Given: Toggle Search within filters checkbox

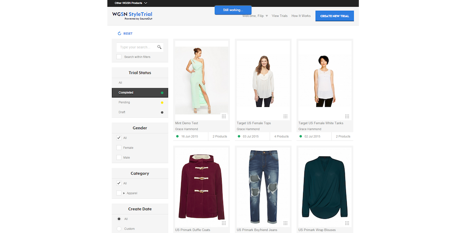Looking at the screenshot, I should tap(119, 57).
